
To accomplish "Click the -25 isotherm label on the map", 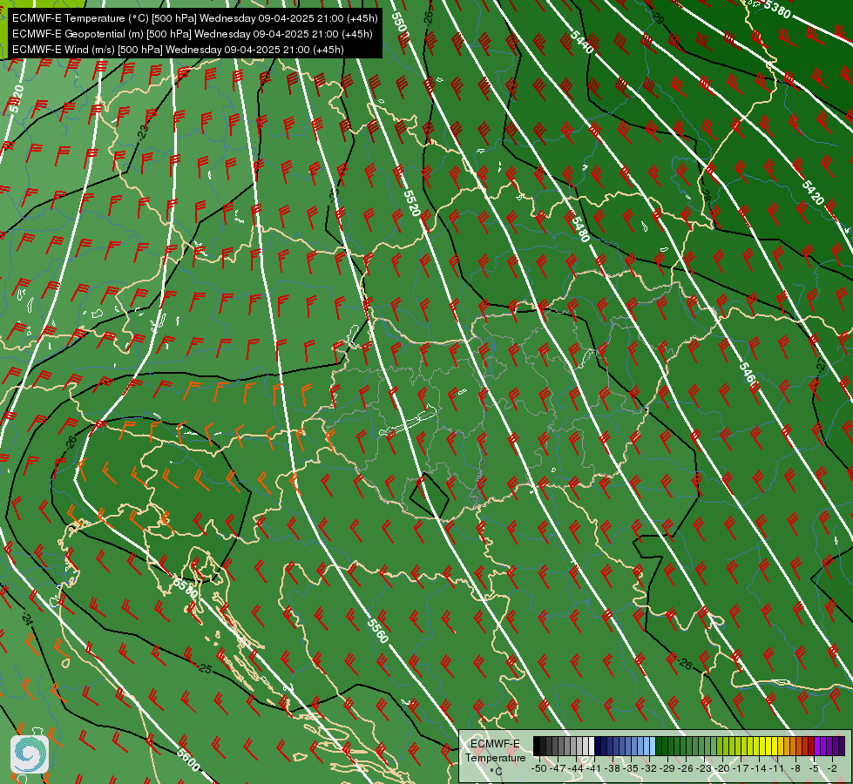I will point(204,668).
